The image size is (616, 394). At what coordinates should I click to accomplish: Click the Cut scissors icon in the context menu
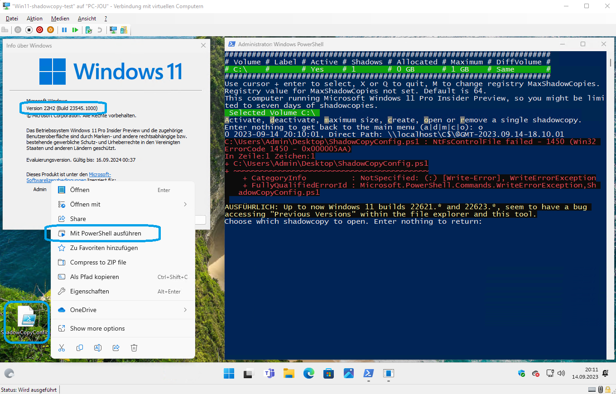point(62,348)
